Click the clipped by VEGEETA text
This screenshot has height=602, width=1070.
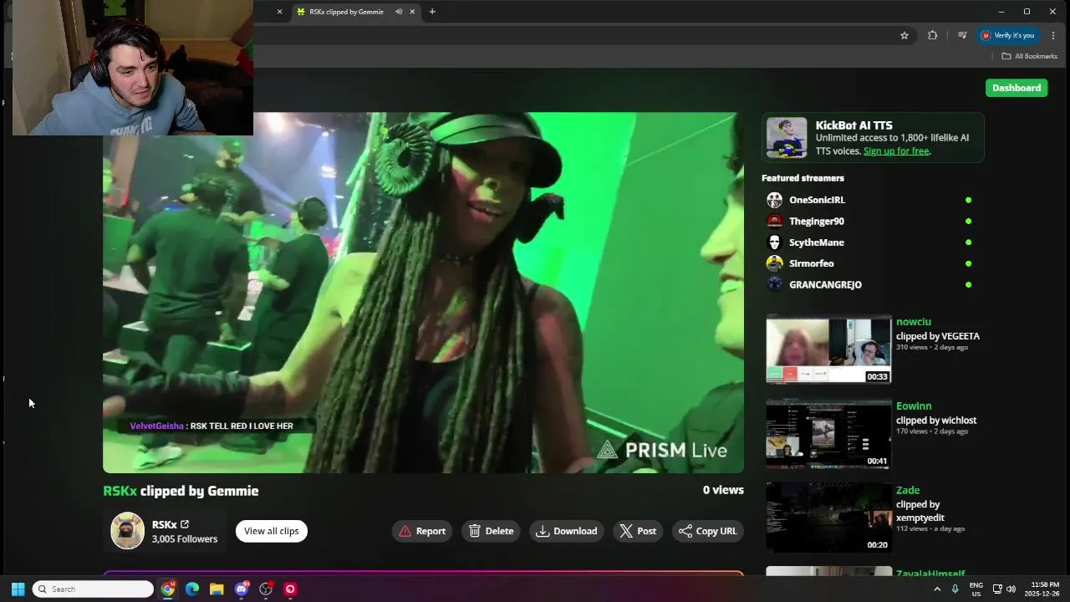tap(938, 336)
